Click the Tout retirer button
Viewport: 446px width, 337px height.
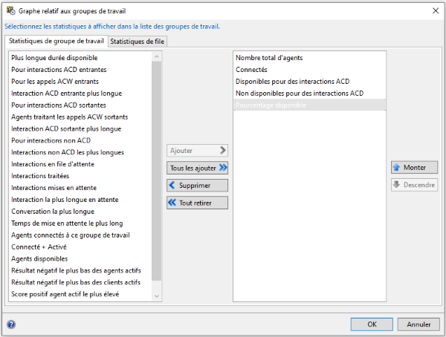click(197, 203)
